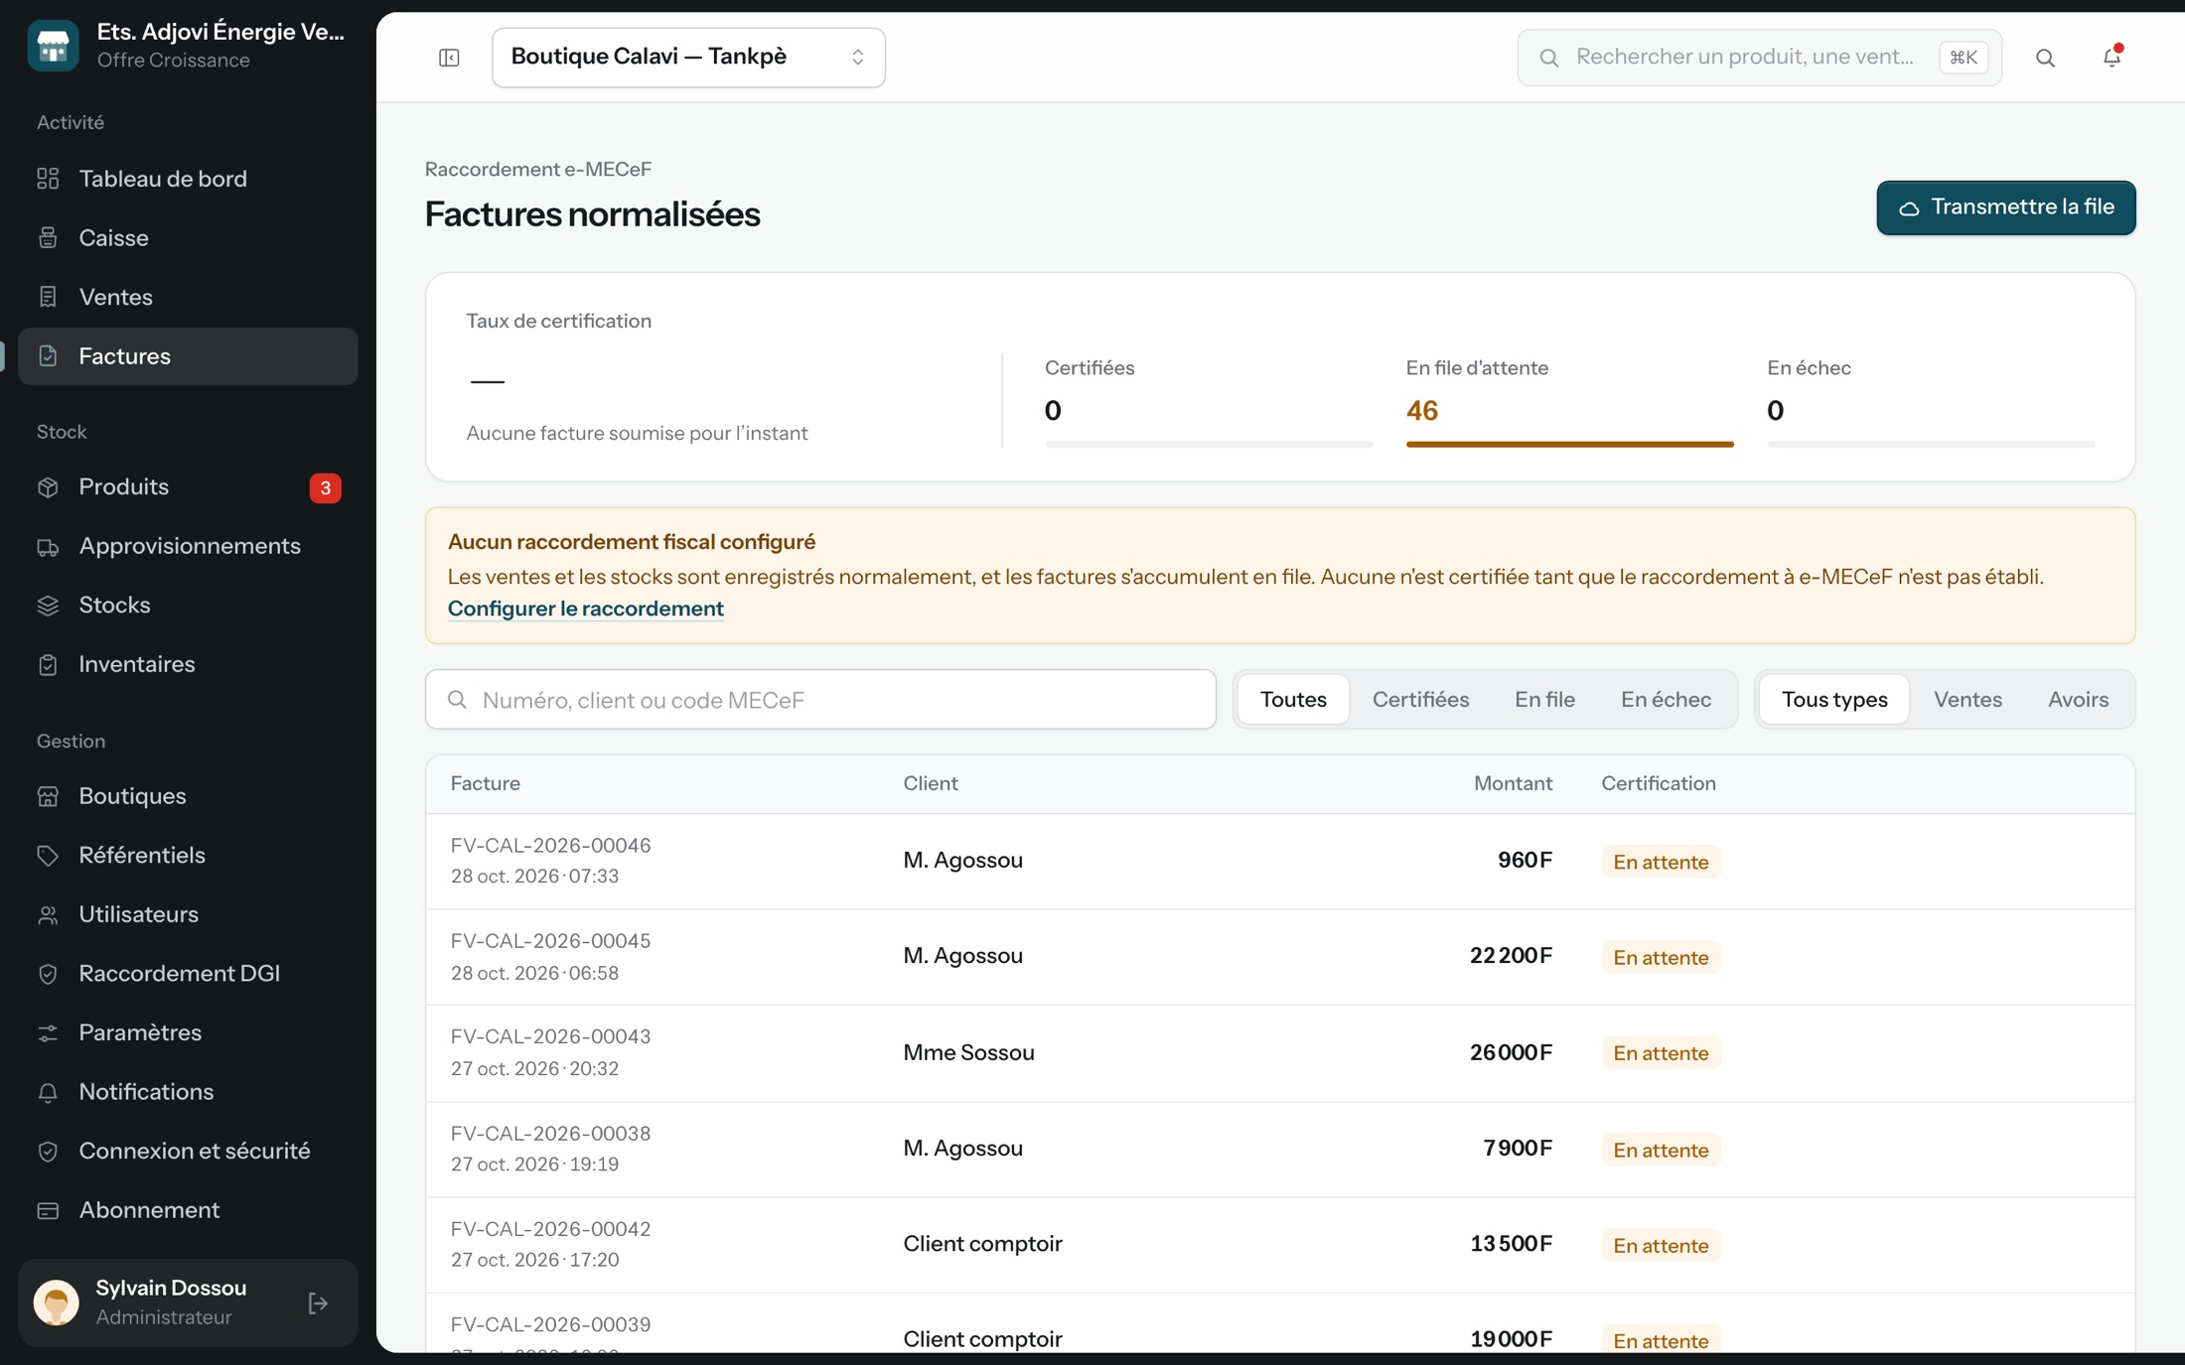This screenshot has width=2185, height=1365.
Task: Focus the Numéro, client ou code MECeF field
Action: [x=820, y=700]
